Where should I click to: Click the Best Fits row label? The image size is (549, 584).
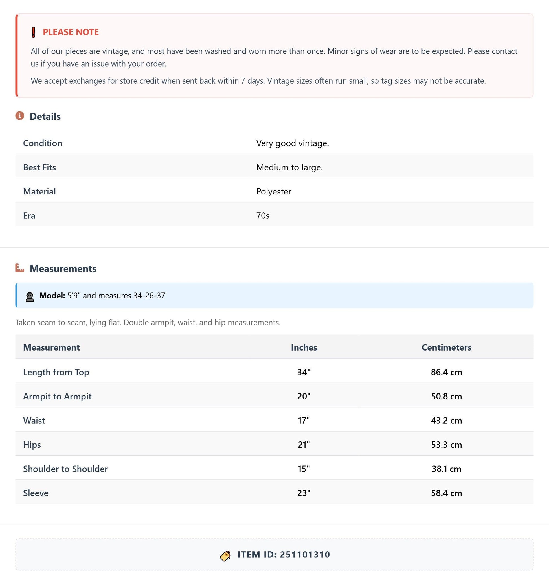coord(39,167)
